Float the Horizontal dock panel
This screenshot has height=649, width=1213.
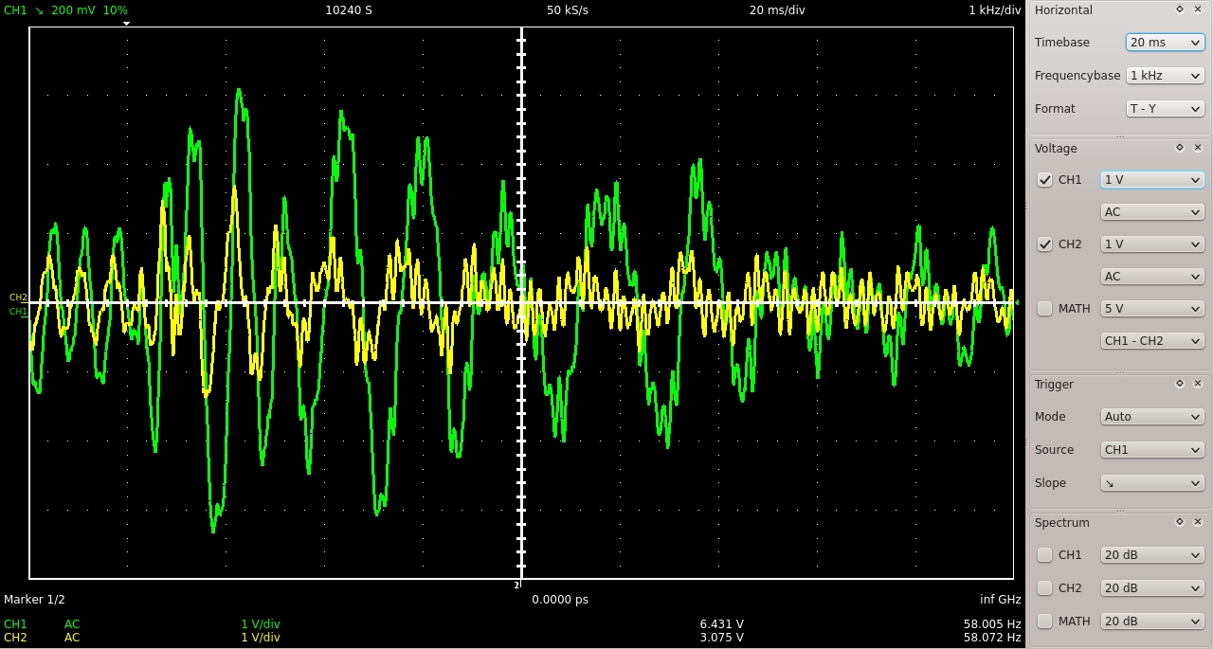pyautogui.click(x=1180, y=9)
